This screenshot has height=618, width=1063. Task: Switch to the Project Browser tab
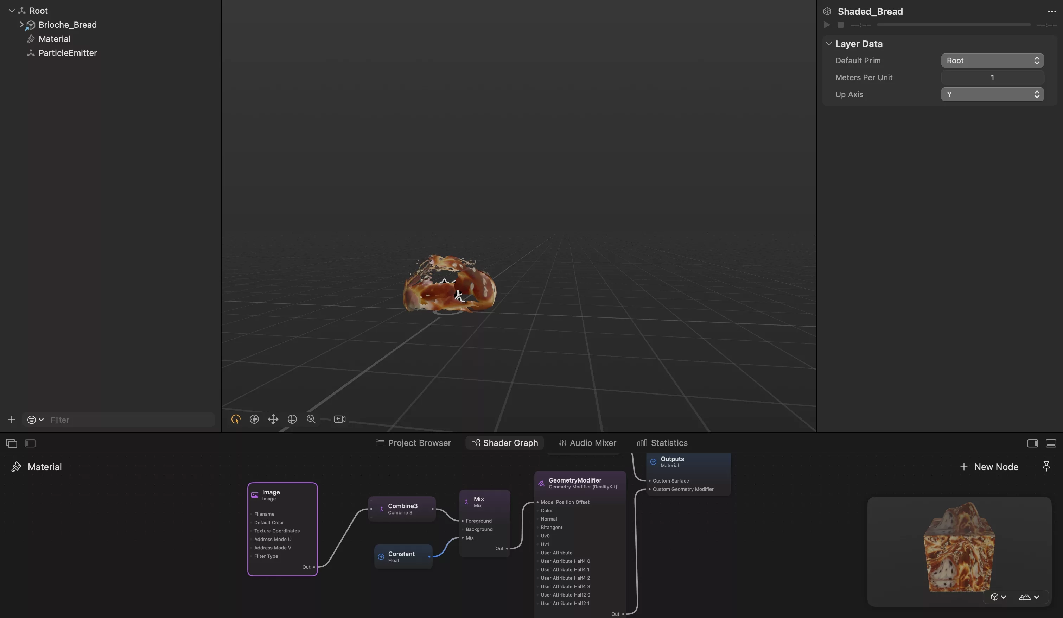coord(413,443)
